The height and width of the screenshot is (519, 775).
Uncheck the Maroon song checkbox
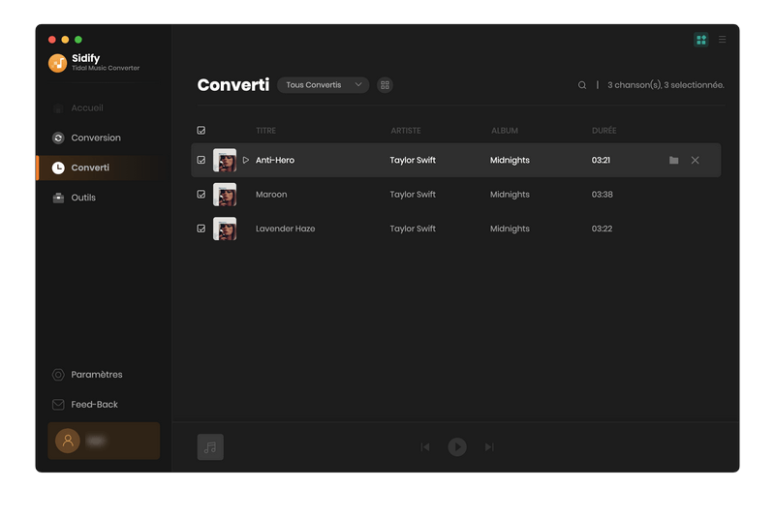pyautogui.click(x=201, y=195)
